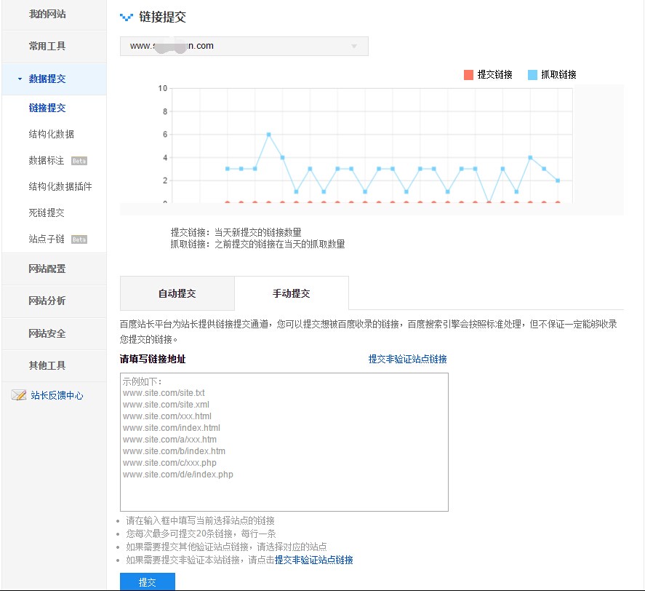Open 死链提交 in the sidebar
The image size is (645, 591).
click(x=47, y=213)
